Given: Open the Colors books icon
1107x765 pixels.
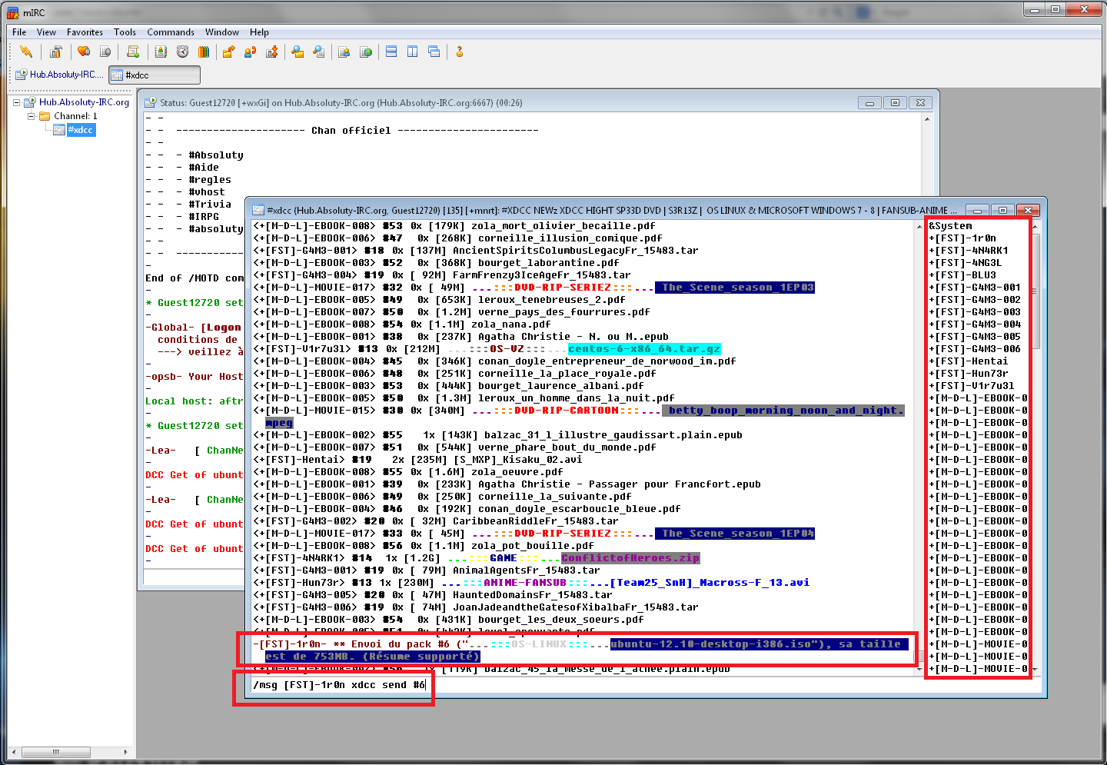Looking at the screenshot, I should [204, 52].
